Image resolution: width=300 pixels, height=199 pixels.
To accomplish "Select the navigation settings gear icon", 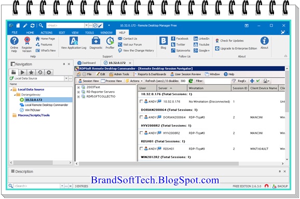I will click(49, 72).
